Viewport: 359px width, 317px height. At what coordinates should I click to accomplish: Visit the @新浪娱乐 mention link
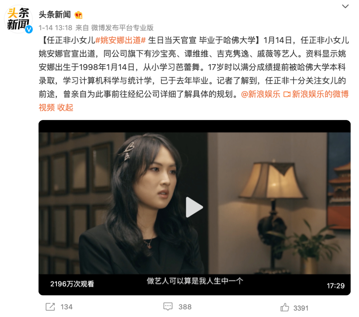[261, 94]
